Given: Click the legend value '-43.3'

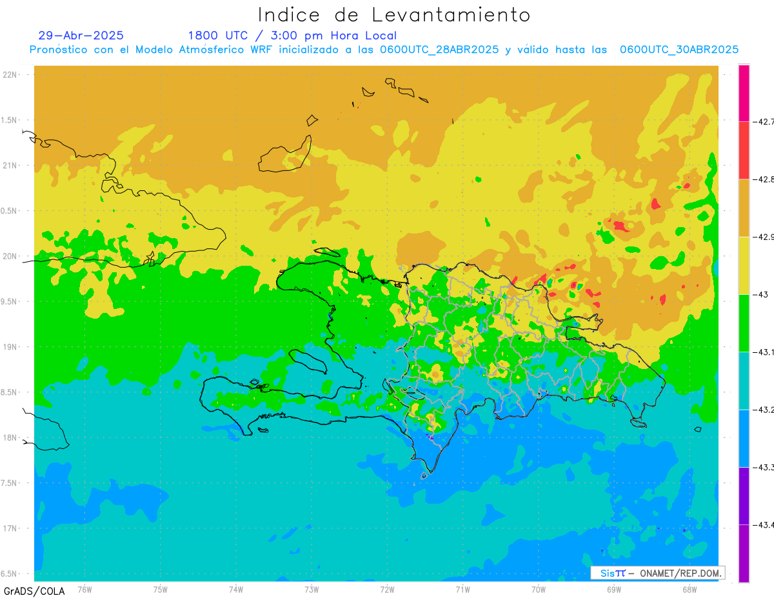Looking at the screenshot, I should click(x=764, y=467).
